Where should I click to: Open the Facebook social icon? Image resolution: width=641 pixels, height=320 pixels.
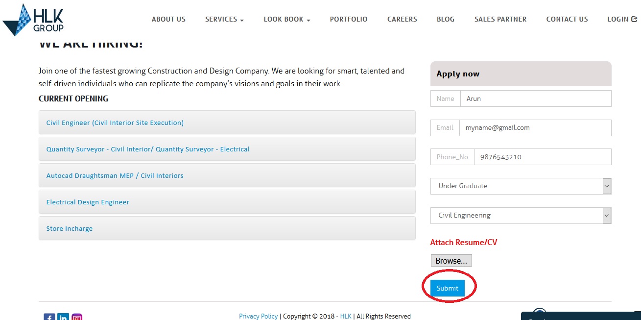point(49,317)
